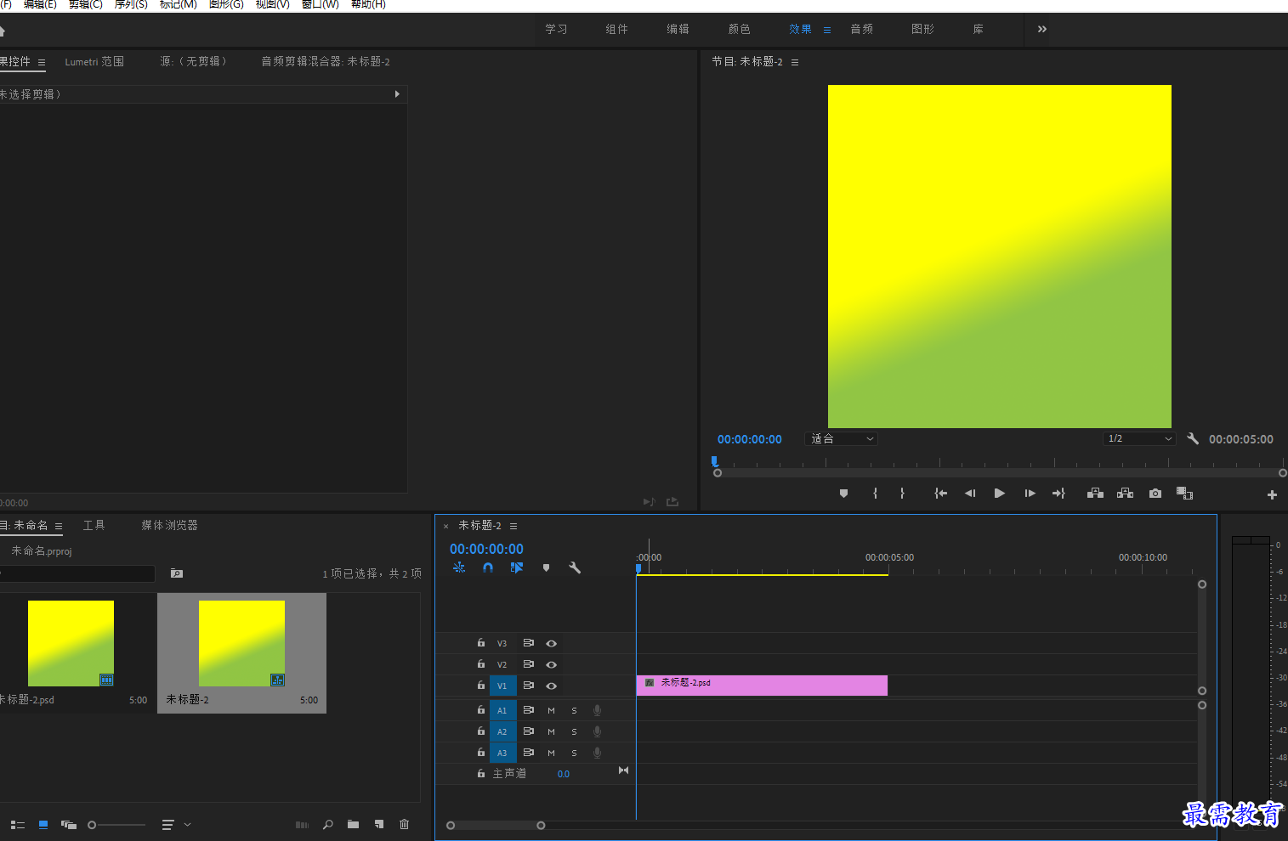Mute audio track A1
This screenshot has height=841, width=1288.
[x=551, y=710]
